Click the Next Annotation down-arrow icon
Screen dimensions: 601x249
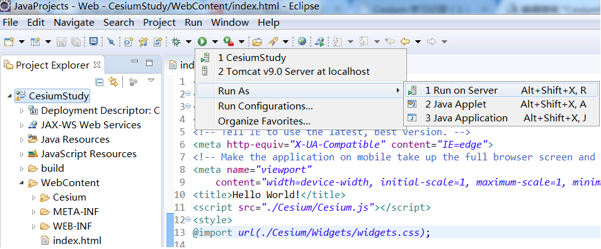tap(337, 41)
